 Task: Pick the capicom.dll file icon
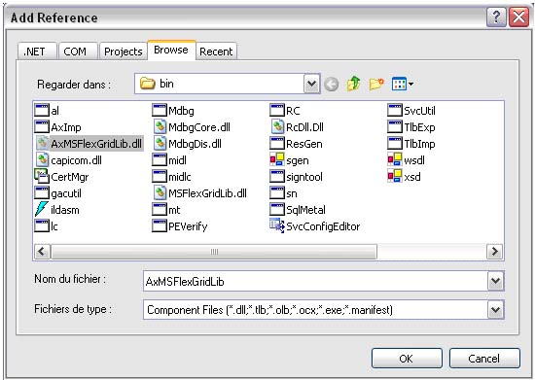click(42, 159)
